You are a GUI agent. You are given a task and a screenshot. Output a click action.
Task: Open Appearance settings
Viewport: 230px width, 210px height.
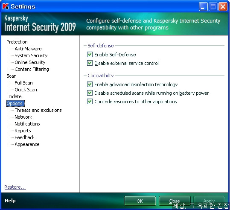(27, 144)
